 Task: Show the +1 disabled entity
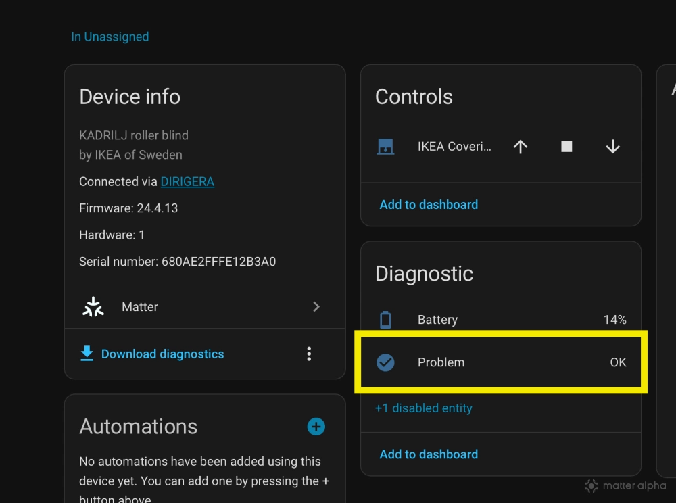pyautogui.click(x=424, y=408)
